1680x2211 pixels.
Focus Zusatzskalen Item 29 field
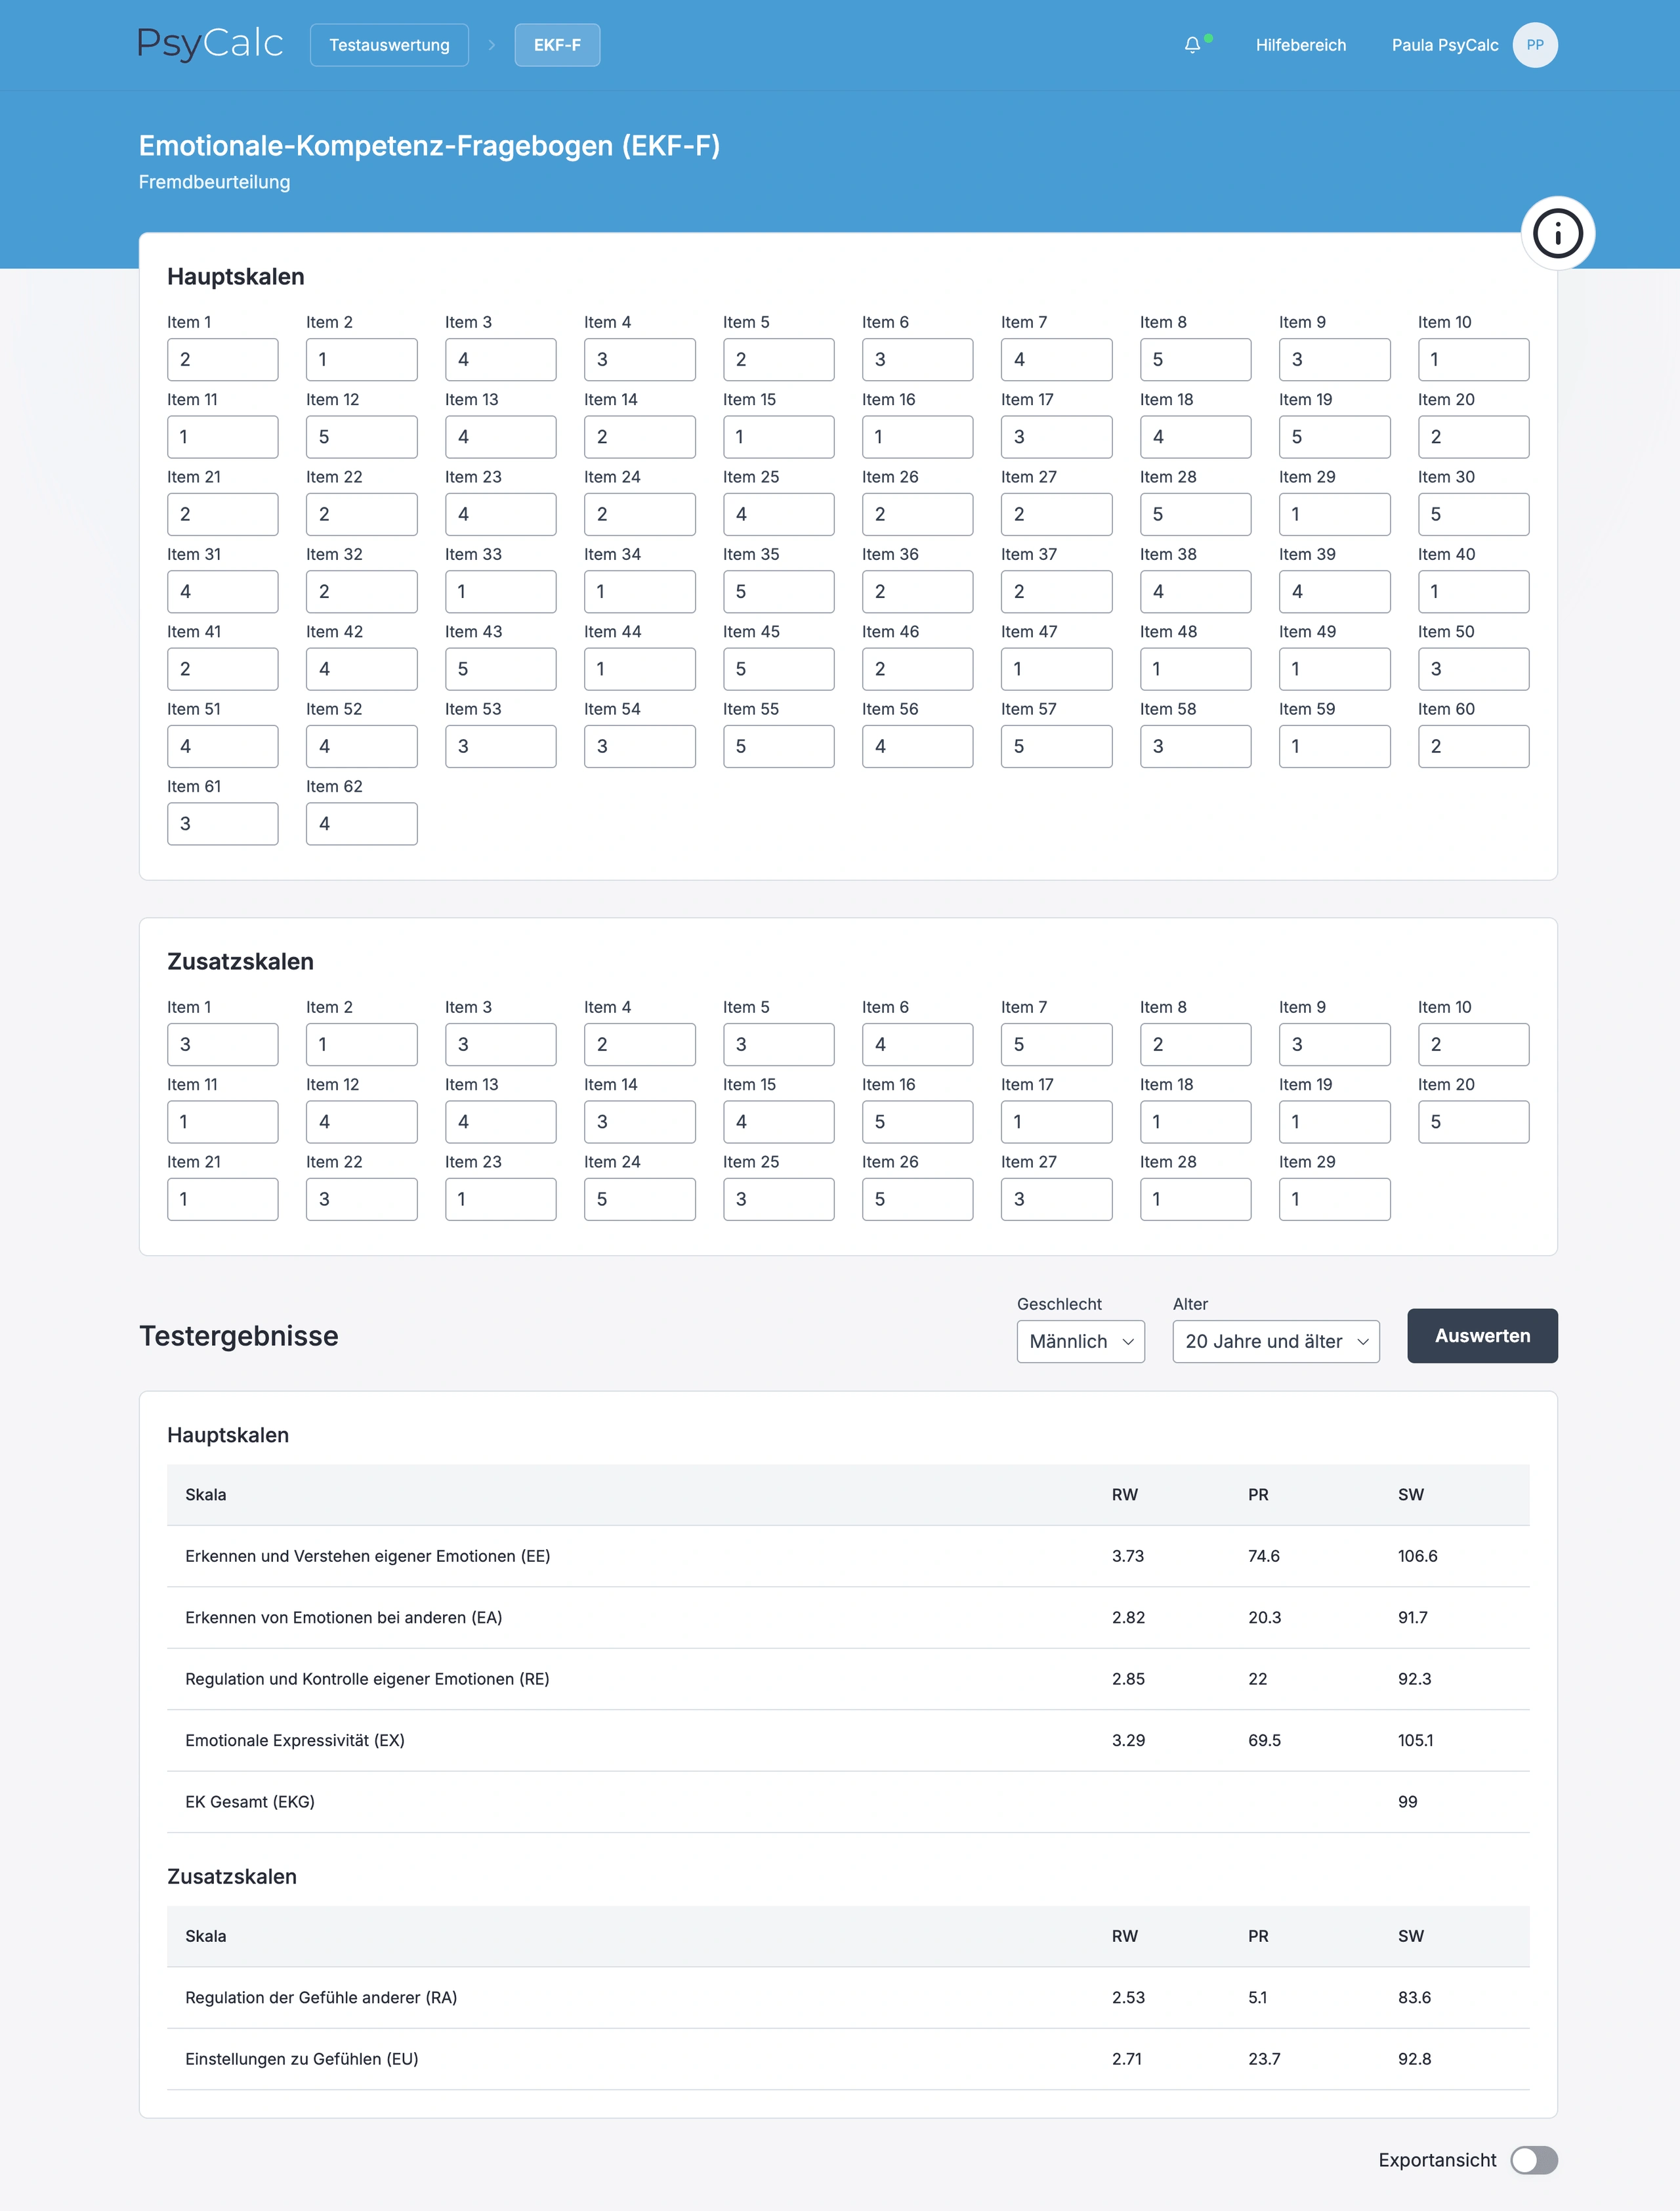tap(1334, 1199)
